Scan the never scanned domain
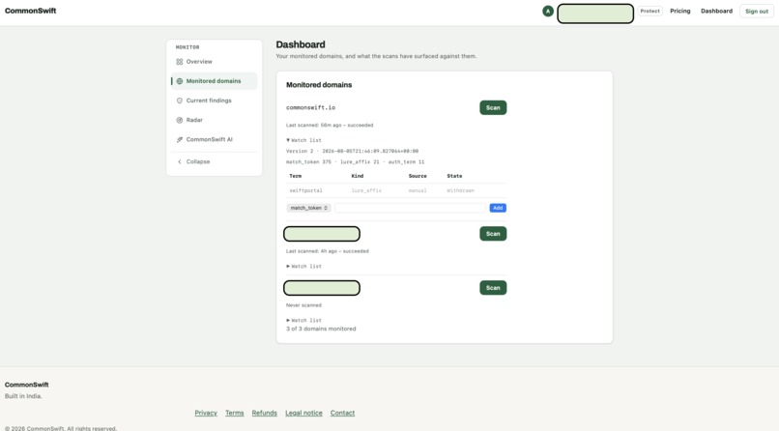The width and height of the screenshot is (779, 431). [x=493, y=288]
